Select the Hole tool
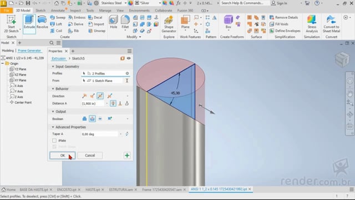 tap(113, 22)
